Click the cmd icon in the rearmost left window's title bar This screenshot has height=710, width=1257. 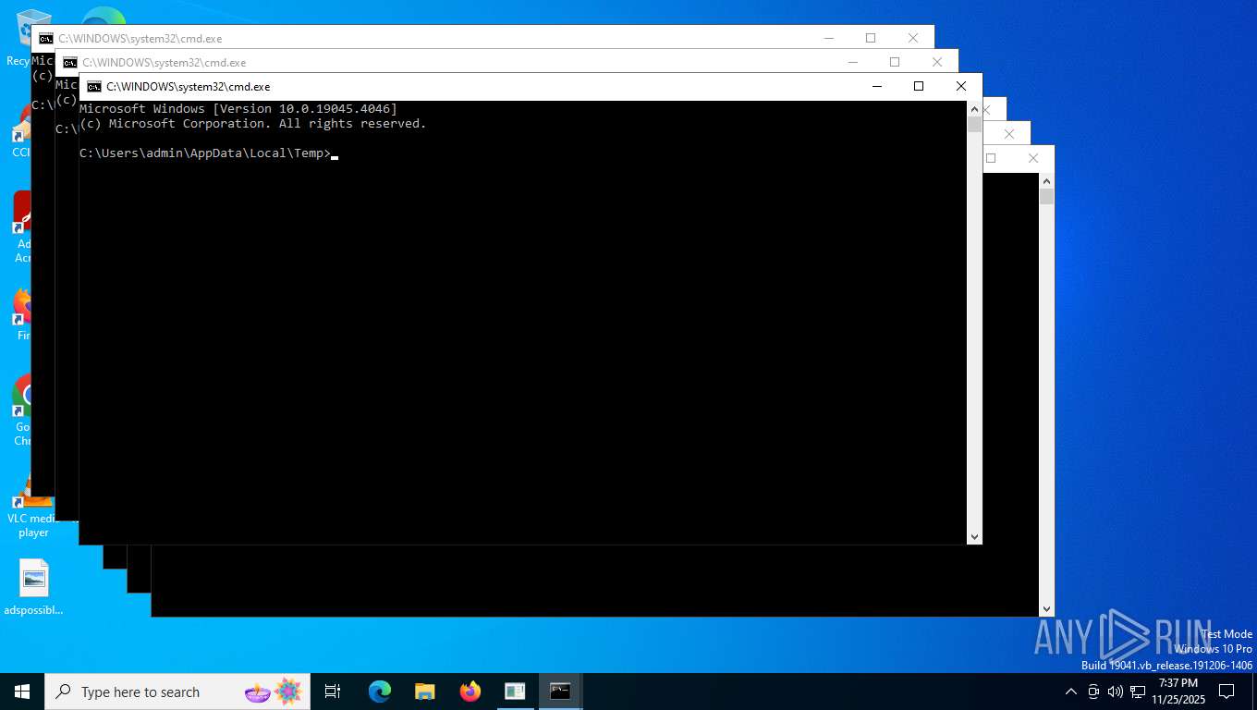pyautogui.click(x=45, y=39)
